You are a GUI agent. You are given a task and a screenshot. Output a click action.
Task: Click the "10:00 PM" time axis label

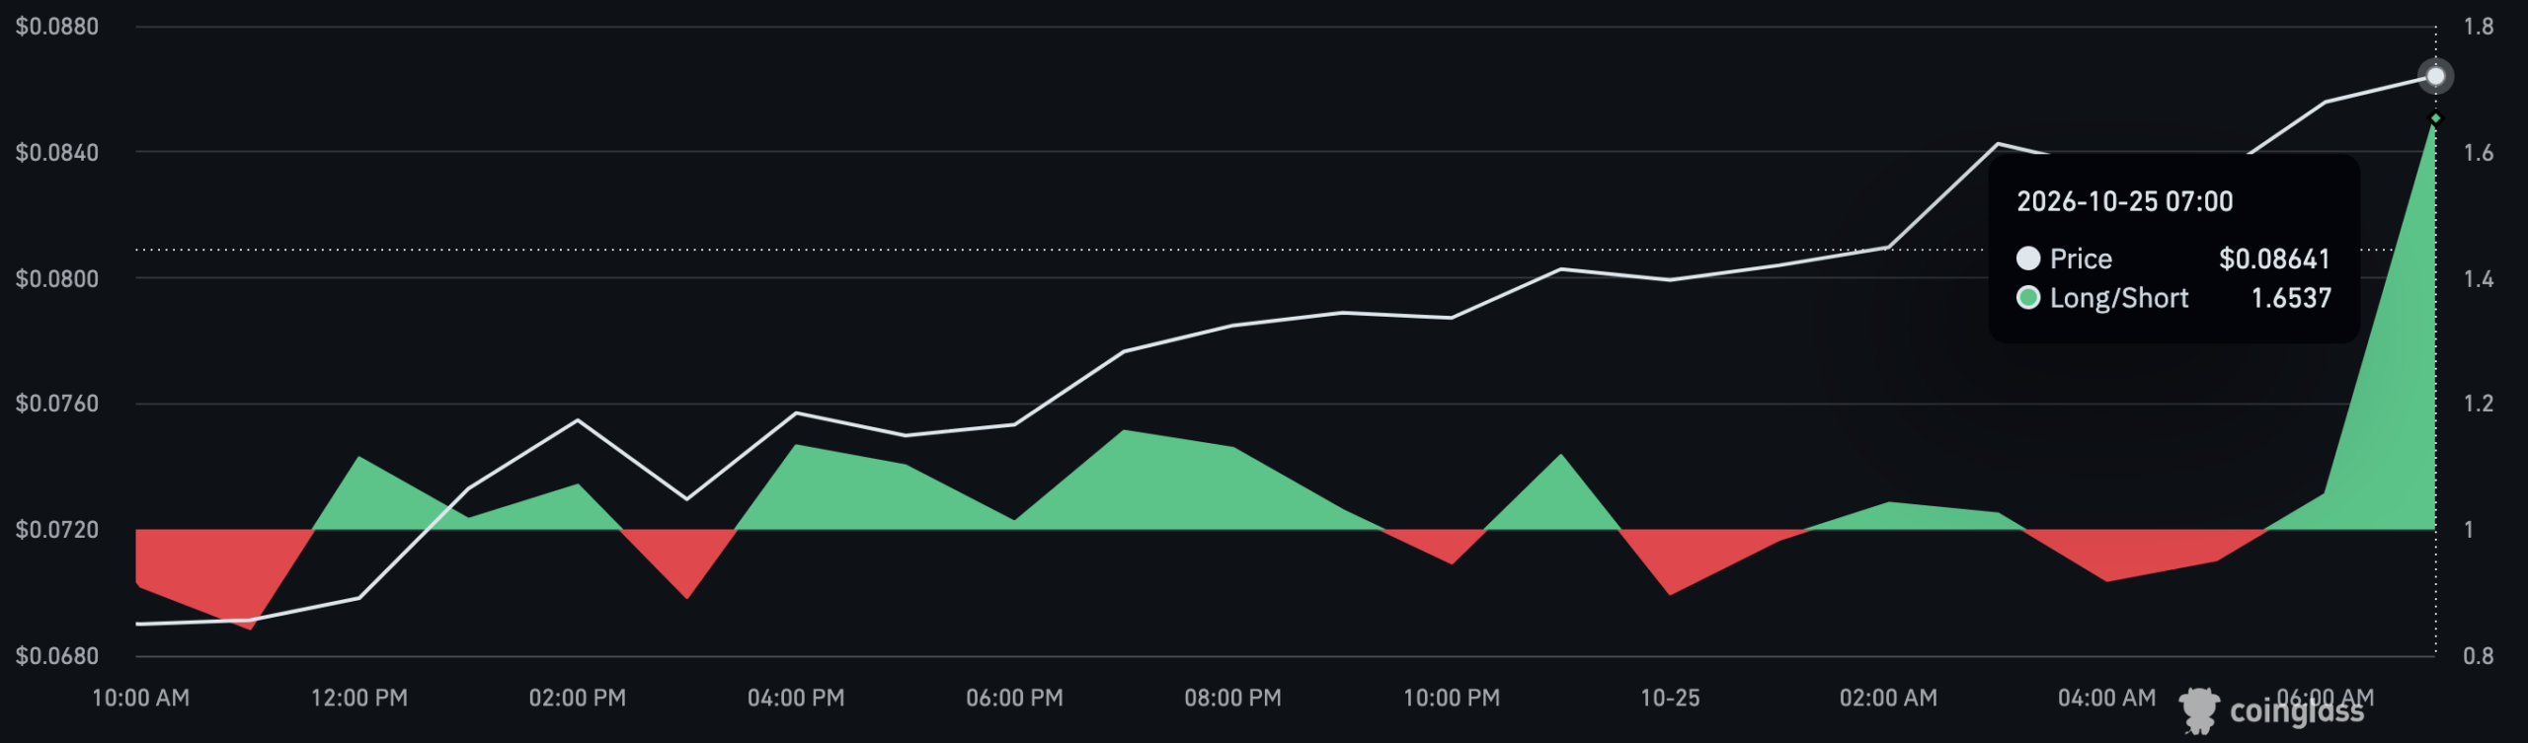point(1452,699)
